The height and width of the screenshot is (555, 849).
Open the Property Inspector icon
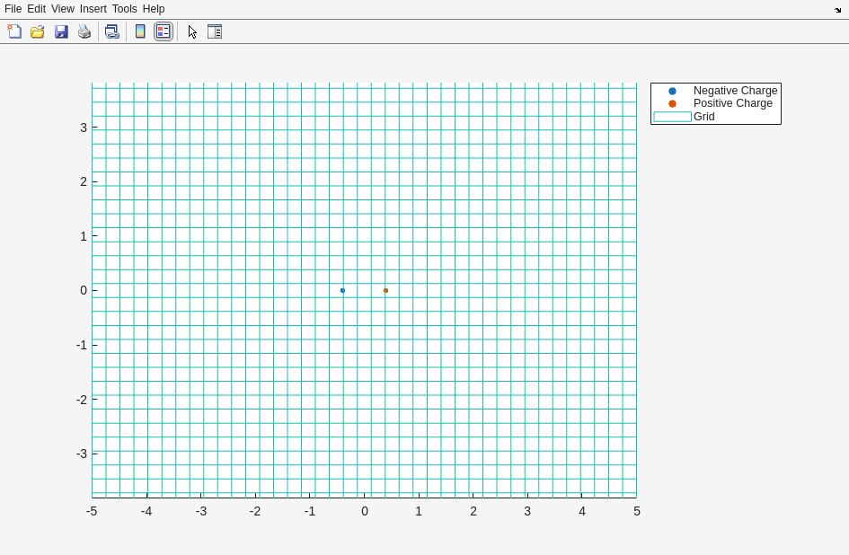click(x=215, y=31)
